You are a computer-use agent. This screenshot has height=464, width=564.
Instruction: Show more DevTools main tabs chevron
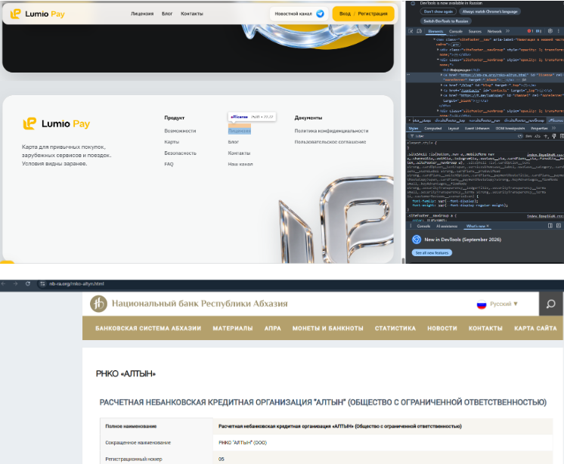coord(507,31)
